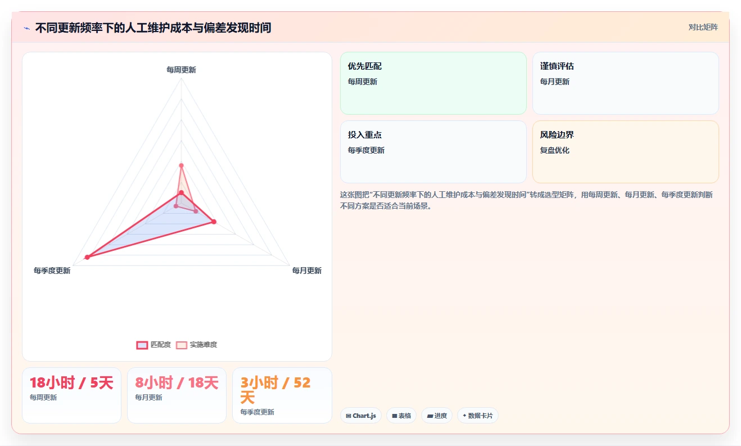Click the 每月更新 caption under 8小时 / 18天

tap(148, 398)
